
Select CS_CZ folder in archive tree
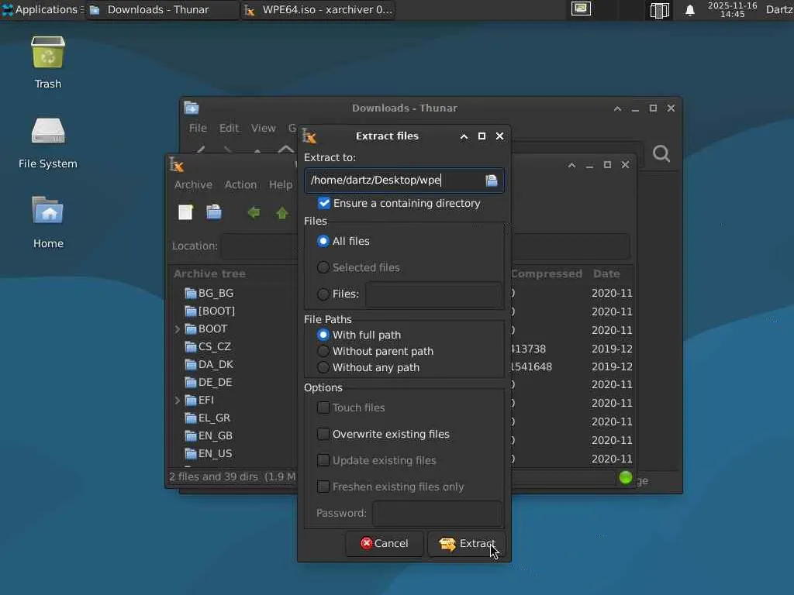coord(208,347)
